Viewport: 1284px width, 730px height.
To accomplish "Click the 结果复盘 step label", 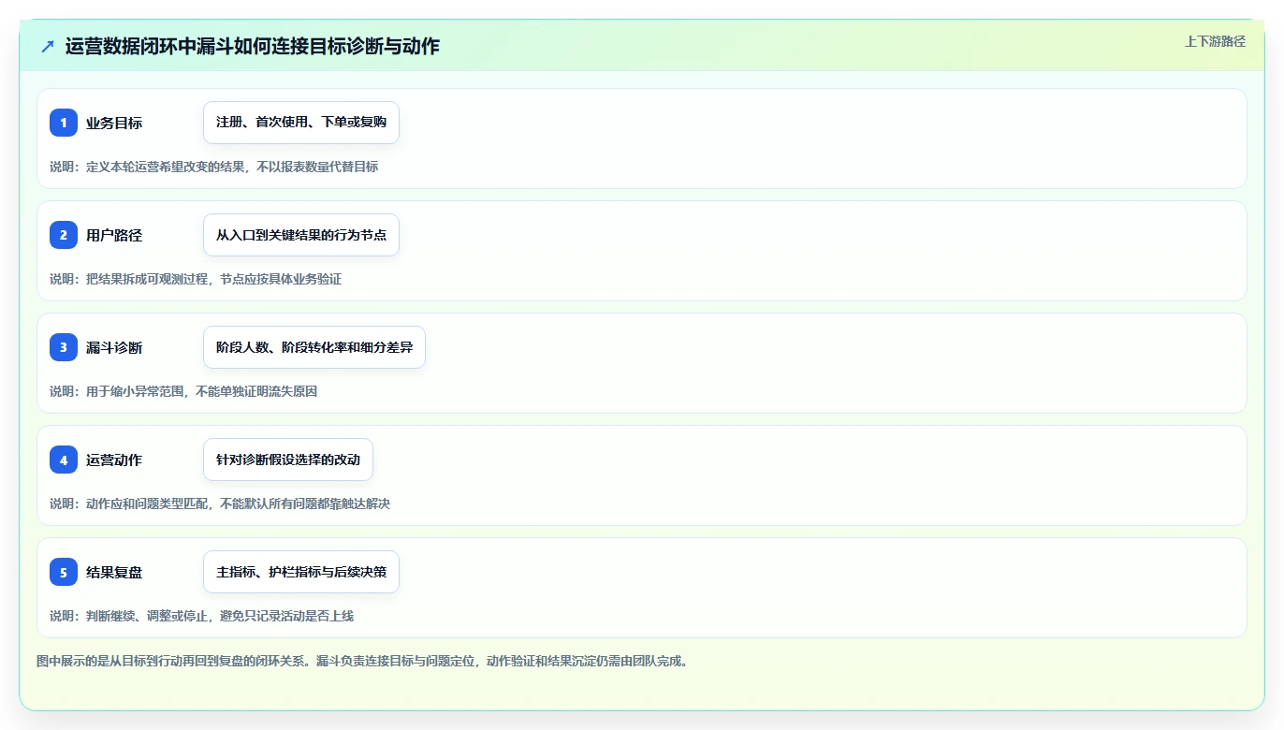I will point(114,572).
